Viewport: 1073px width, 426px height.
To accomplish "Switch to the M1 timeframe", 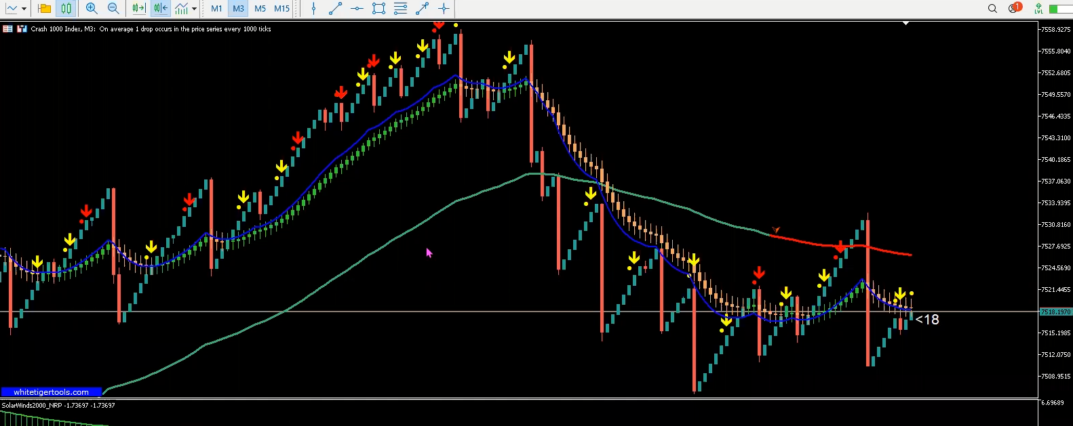I will 216,9.
